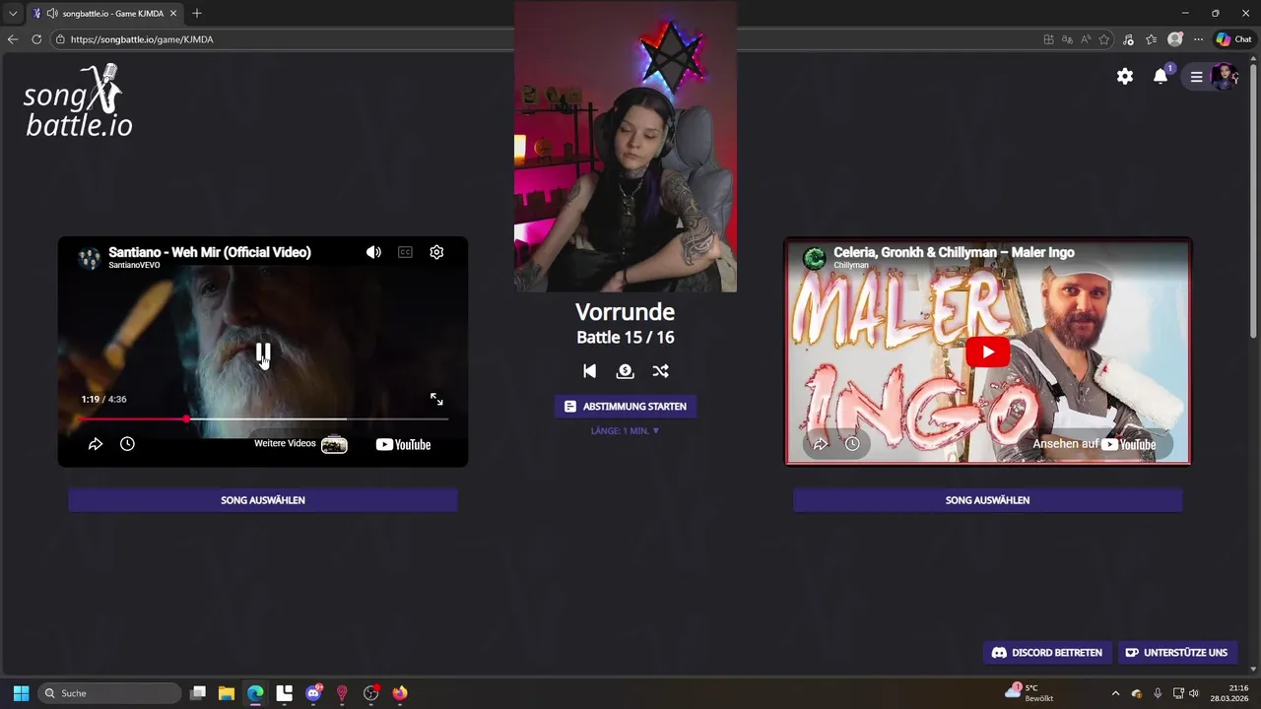Add the page to favorites
Image resolution: width=1261 pixels, height=709 pixels.
point(1104,39)
